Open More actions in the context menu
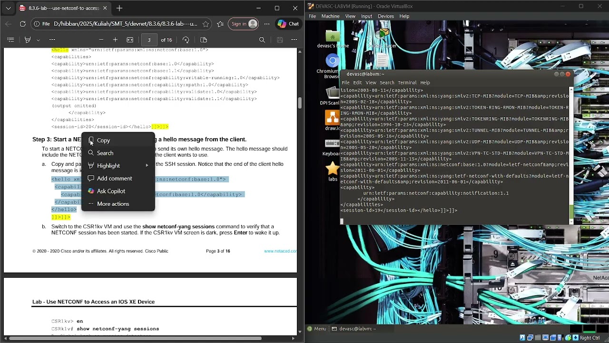 118,204
